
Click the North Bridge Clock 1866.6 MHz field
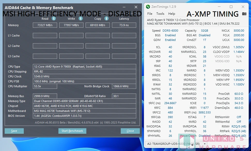click(124, 86)
